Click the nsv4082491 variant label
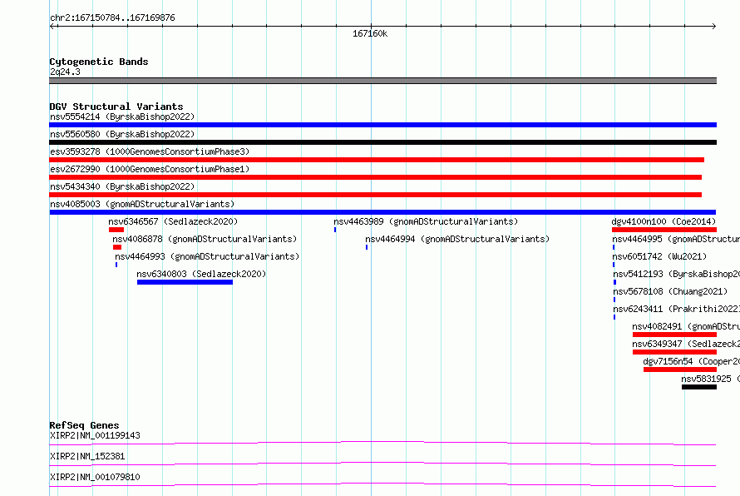 (686, 326)
